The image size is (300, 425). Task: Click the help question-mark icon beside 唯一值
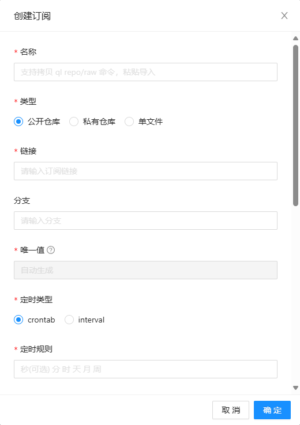tap(51, 250)
